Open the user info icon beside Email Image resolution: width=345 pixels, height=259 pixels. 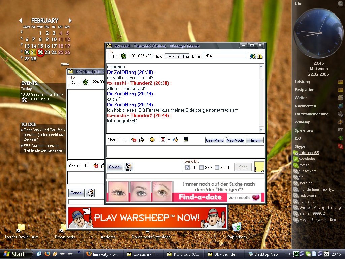click(260, 56)
